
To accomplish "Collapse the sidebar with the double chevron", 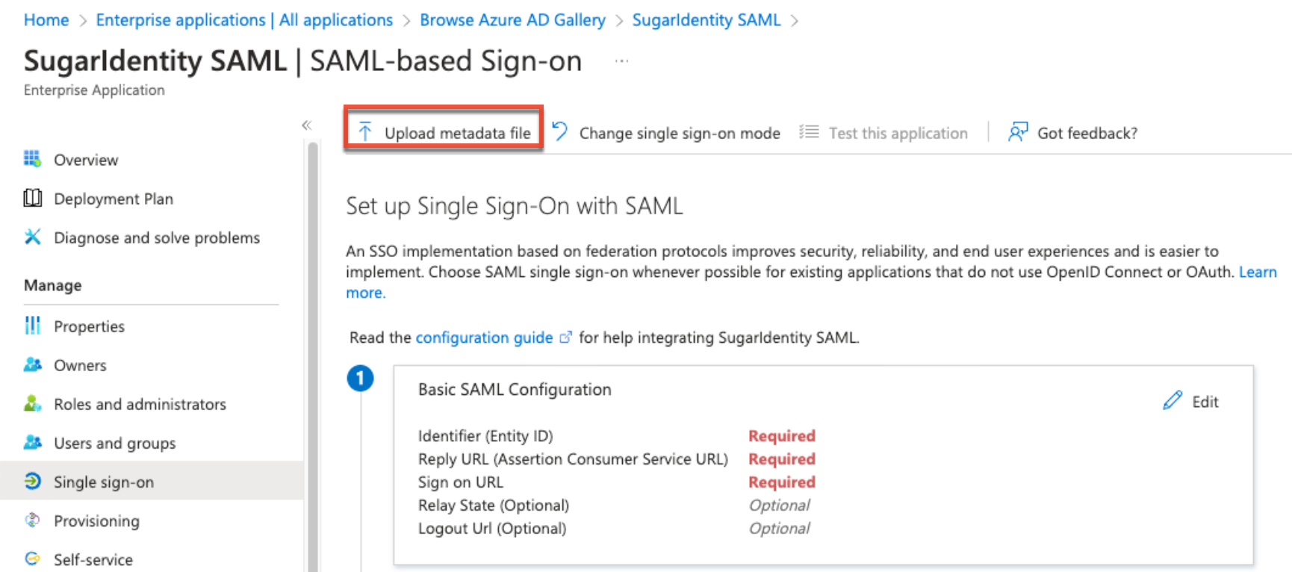I will pos(306,125).
